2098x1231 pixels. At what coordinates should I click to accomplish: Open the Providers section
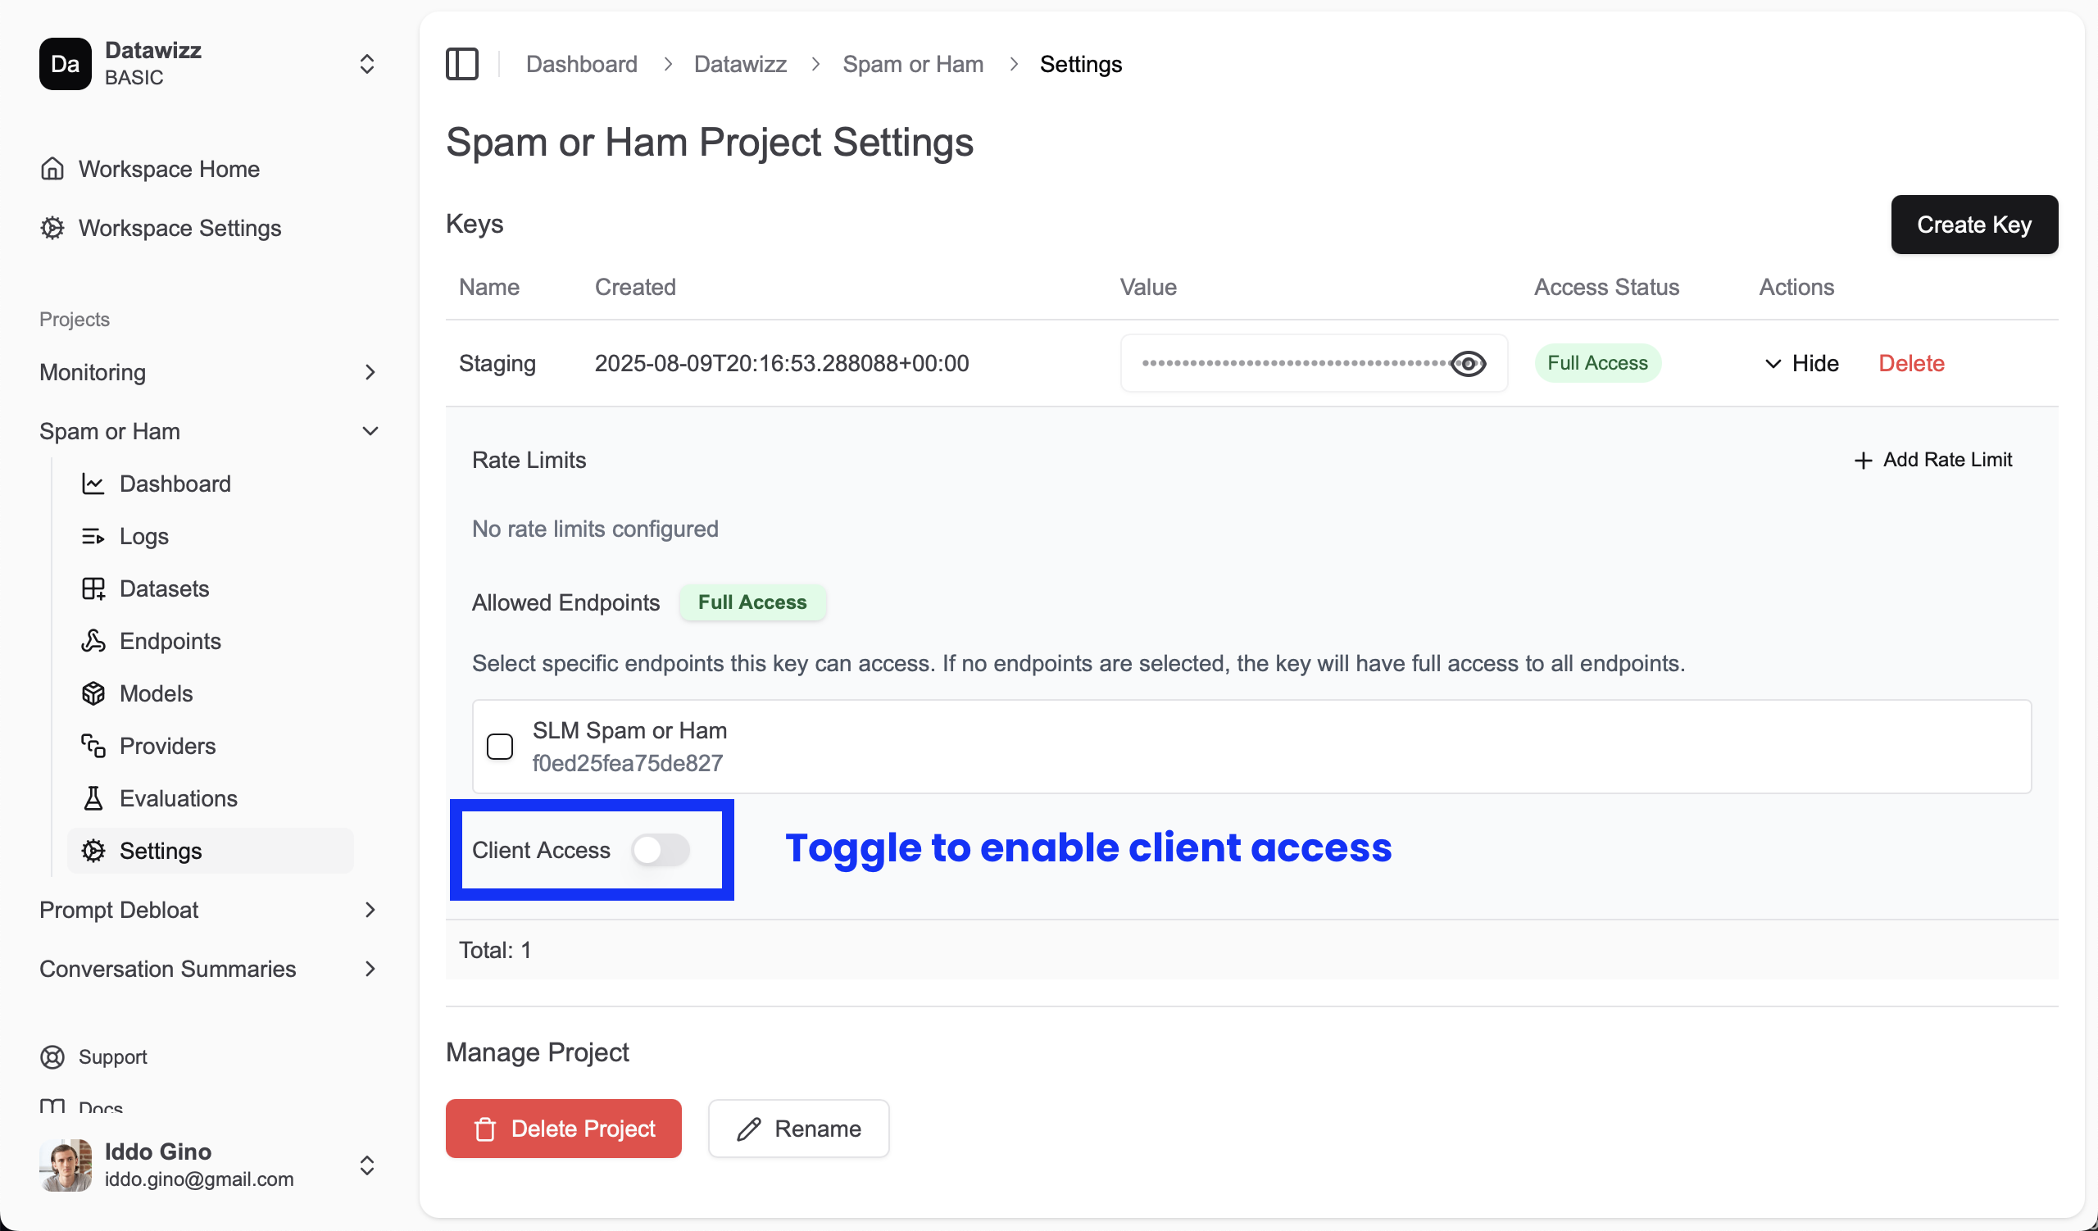point(166,746)
